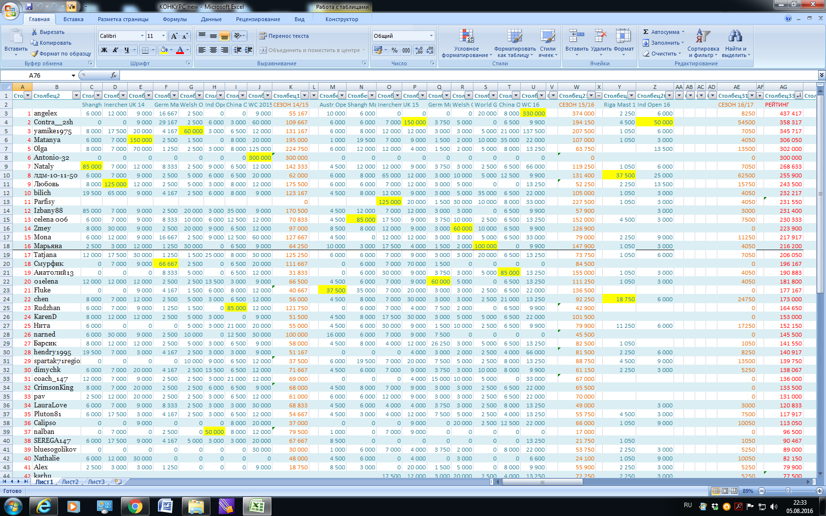The height and width of the screenshot is (516, 826).
Task: Click the Format Painter brush icon
Action: tap(34, 54)
